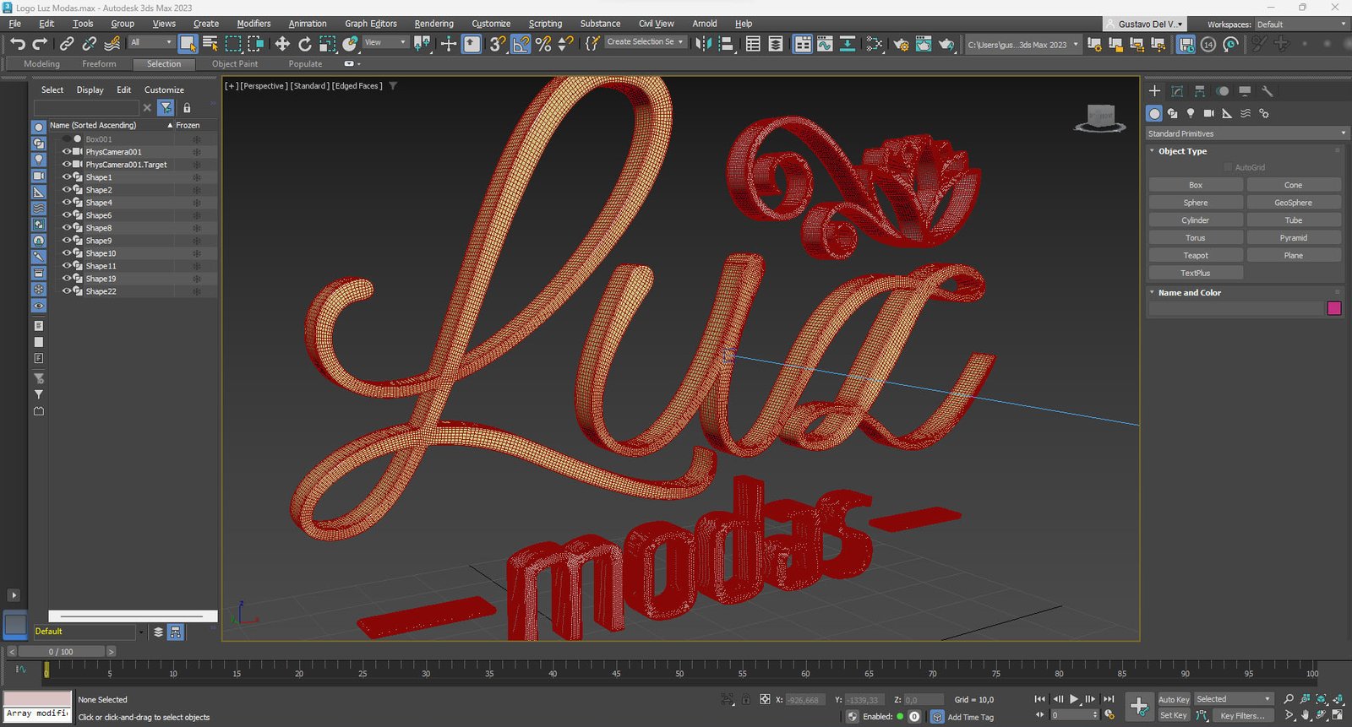Toggle the Display Lights filter in scene explorer
The height and width of the screenshot is (727, 1352).
38,160
